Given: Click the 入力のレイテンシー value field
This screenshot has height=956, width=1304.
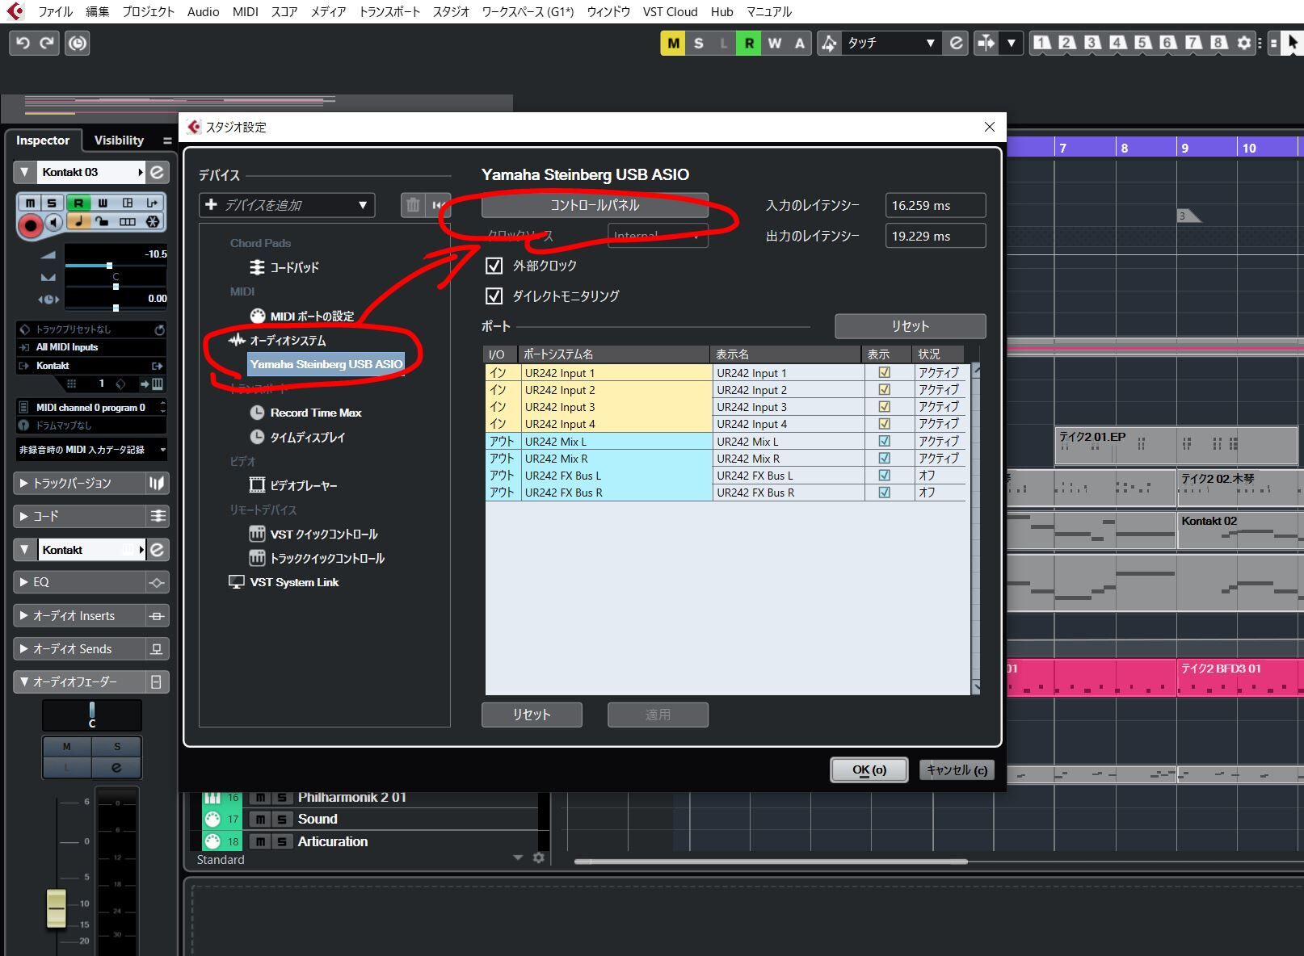Looking at the screenshot, I should [x=936, y=206].
